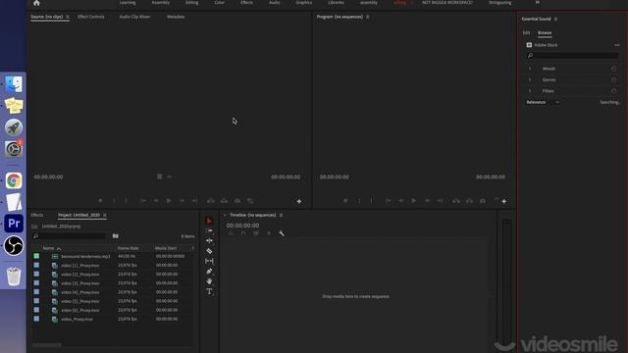The height and width of the screenshot is (353, 628).
Task: Click Project panel search field
Action: tap(69, 236)
